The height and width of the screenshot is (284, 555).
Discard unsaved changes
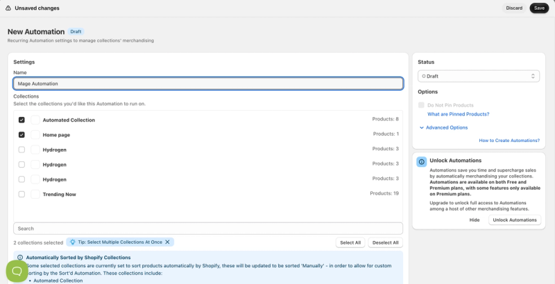click(514, 8)
